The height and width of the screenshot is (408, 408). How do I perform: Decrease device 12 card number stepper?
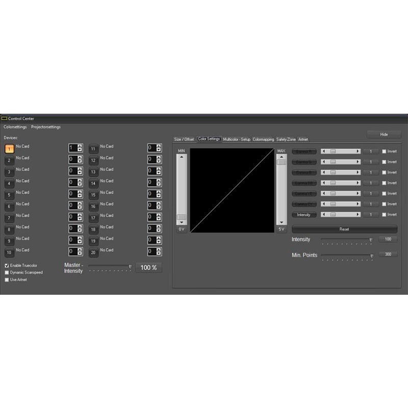point(159,161)
